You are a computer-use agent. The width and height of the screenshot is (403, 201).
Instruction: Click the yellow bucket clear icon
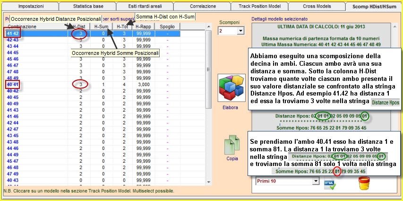(x=364, y=183)
